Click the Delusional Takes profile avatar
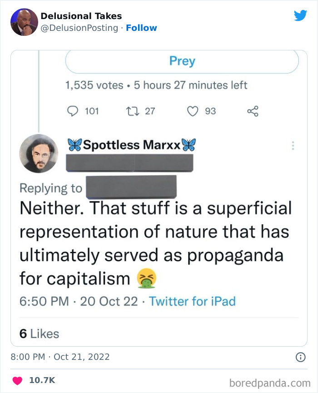 [24, 22]
